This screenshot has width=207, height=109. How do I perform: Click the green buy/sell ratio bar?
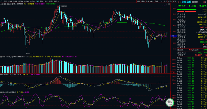[187, 10]
